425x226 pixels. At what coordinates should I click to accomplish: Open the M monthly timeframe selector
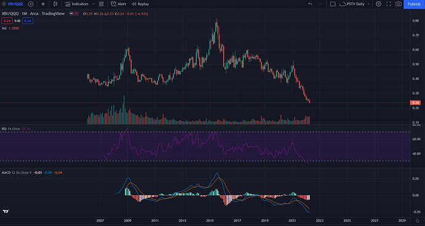point(43,4)
